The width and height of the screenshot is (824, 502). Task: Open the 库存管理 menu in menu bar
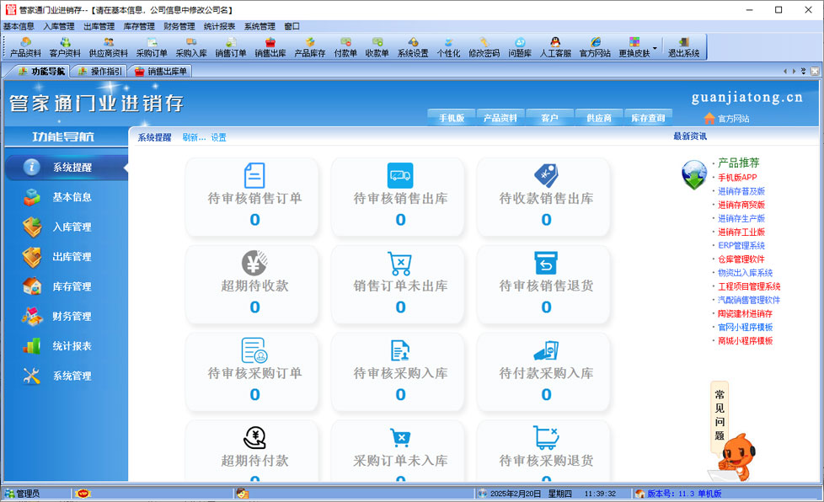[139, 26]
